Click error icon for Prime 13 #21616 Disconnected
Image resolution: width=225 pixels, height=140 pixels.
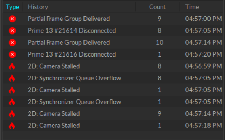tap(12, 55)
